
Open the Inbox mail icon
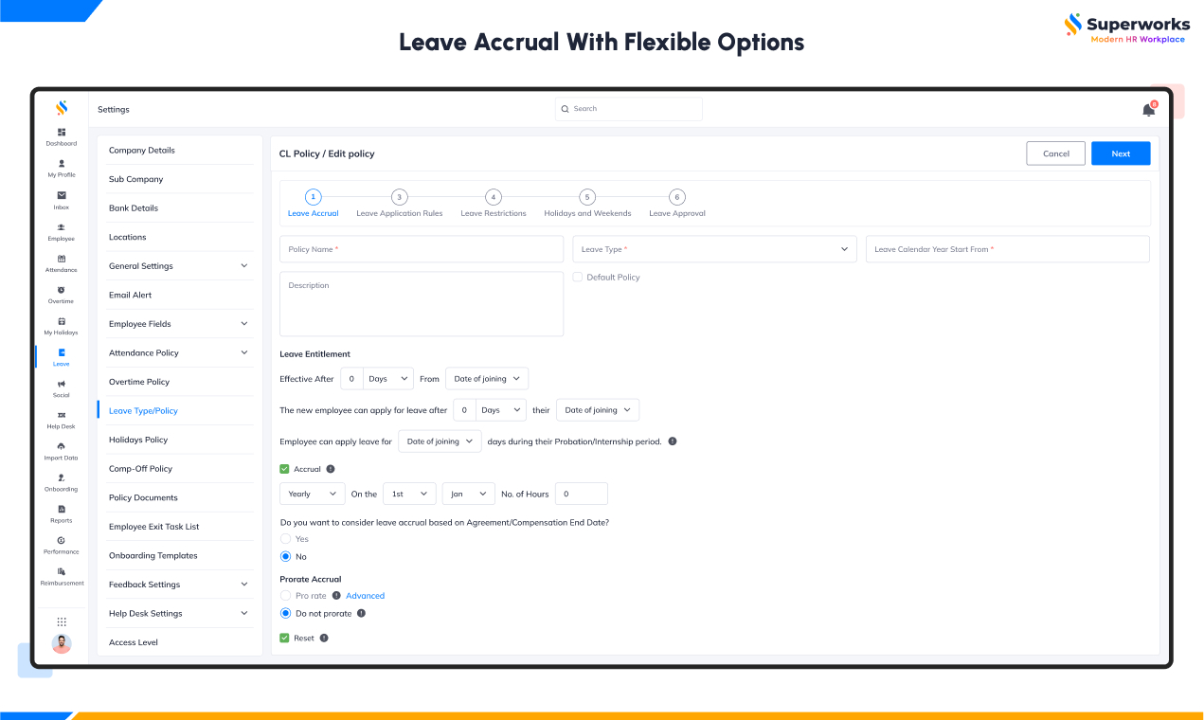coord(62,195)
